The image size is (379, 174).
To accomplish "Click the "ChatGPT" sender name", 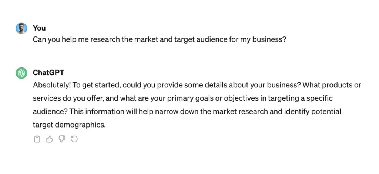I will click(x=49, y=73).
